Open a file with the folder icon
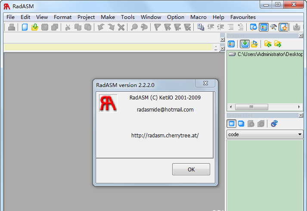The width and height of the screenshot is (307, 211). click(x=34, y=27)
